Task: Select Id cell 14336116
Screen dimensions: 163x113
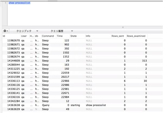Action: (14, 85)
